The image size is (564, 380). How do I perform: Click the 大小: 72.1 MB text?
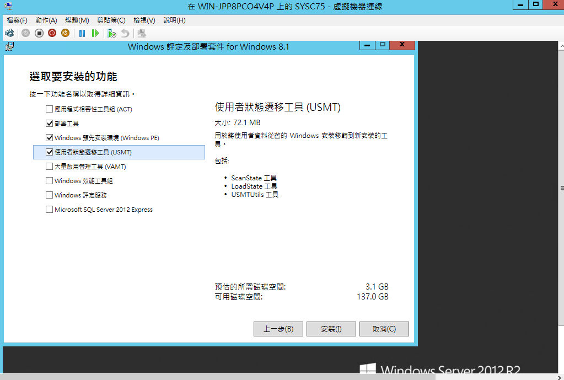coord(238,122)
